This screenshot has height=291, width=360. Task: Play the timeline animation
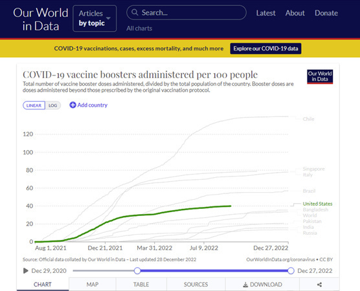[26, 271]
